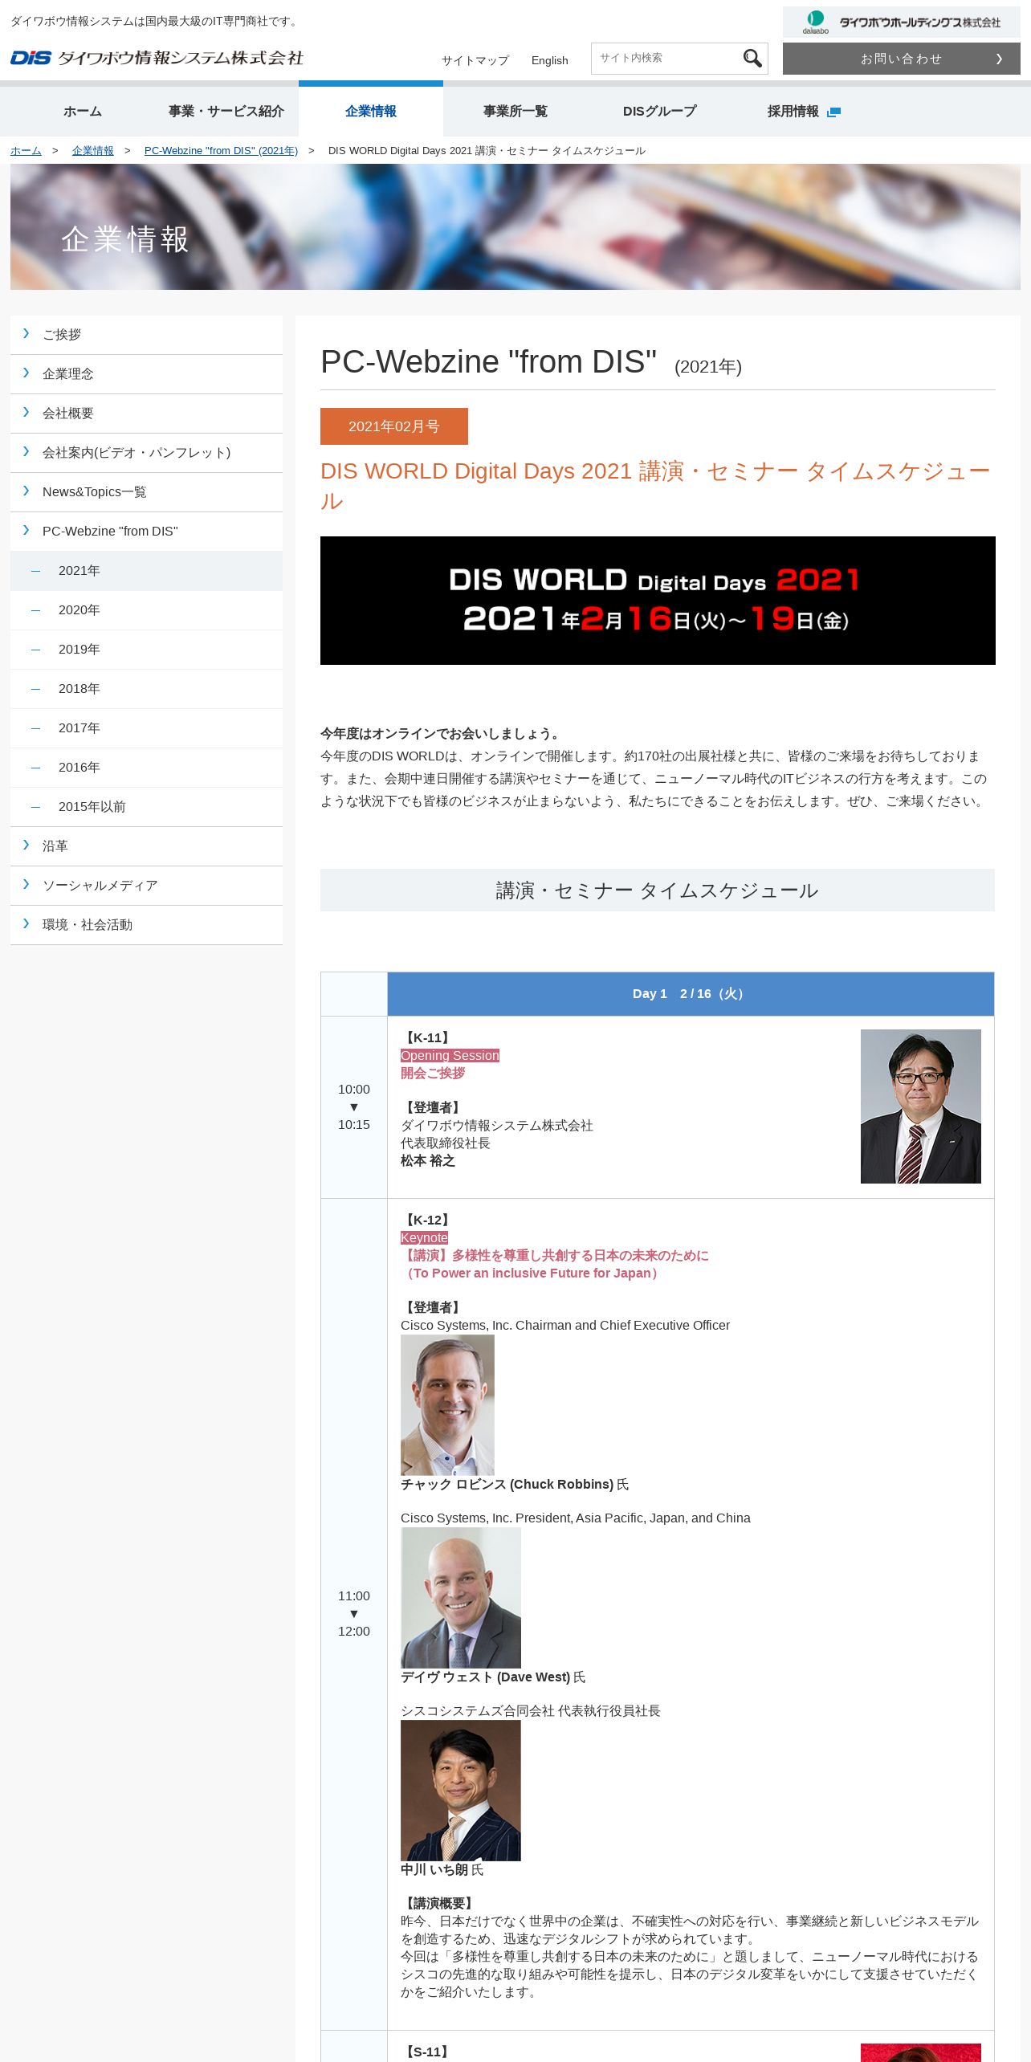1031x2062 pixels.
Task: Click the DIS company logo
Action: tap(157, 58)
